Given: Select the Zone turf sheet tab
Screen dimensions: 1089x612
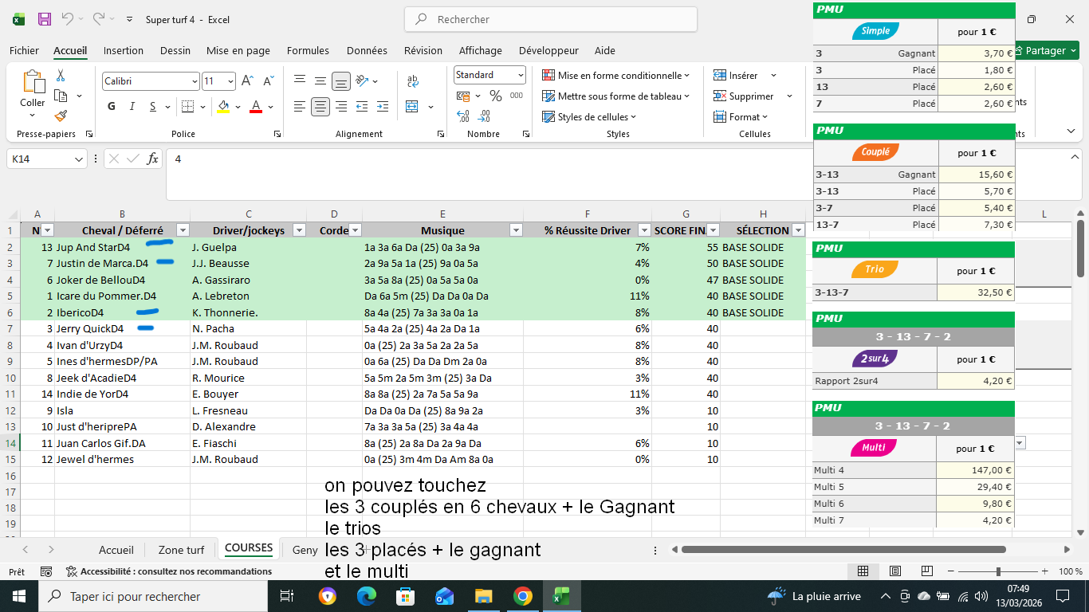Looking at the screenshot, I should click(x=181, y=550).
